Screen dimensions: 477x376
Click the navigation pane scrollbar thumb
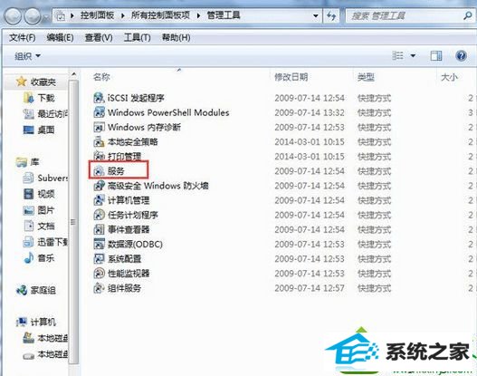(73, 222)
